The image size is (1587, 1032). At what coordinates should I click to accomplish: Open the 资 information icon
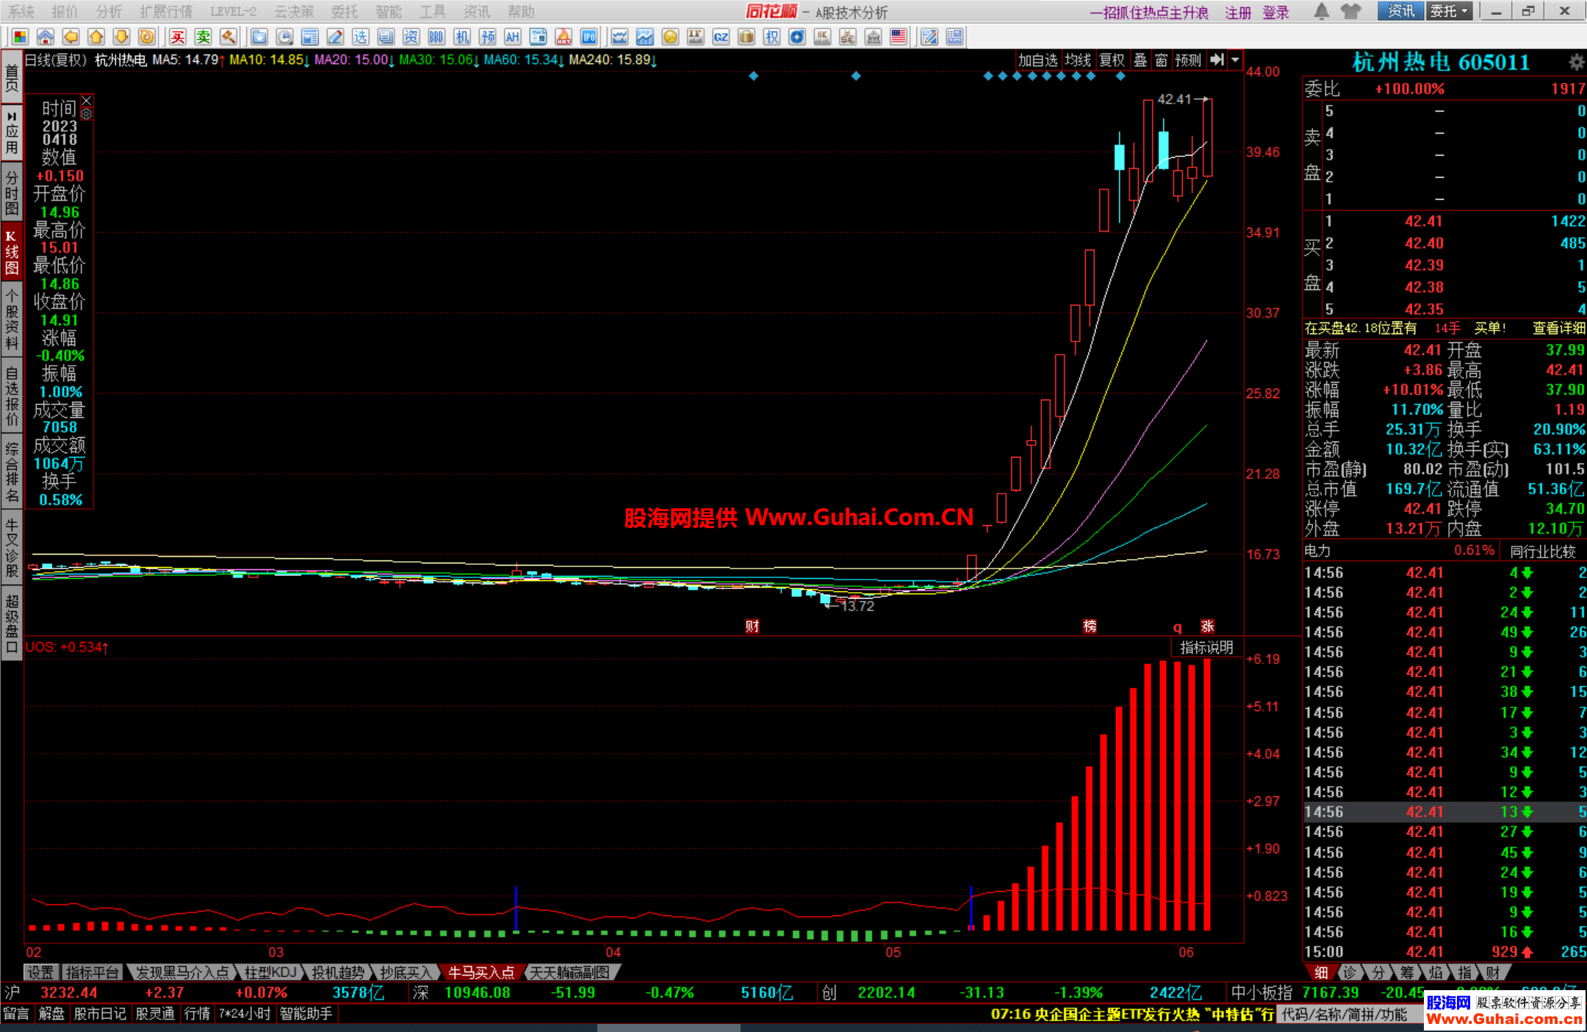[411, 37]
